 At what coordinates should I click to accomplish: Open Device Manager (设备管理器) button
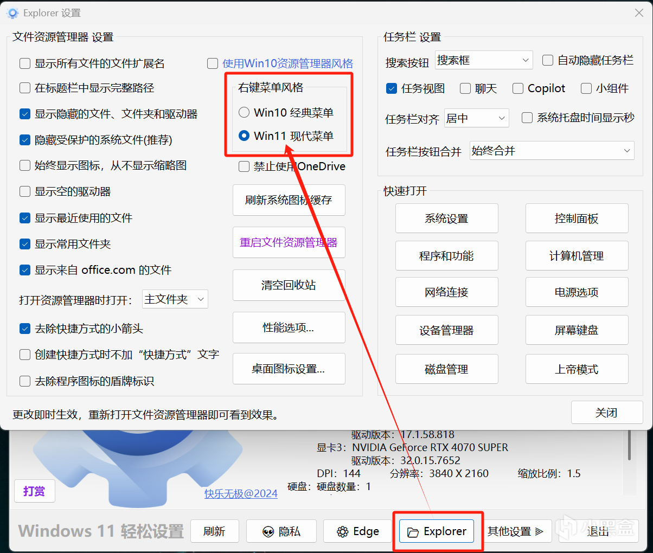point(447,330)
